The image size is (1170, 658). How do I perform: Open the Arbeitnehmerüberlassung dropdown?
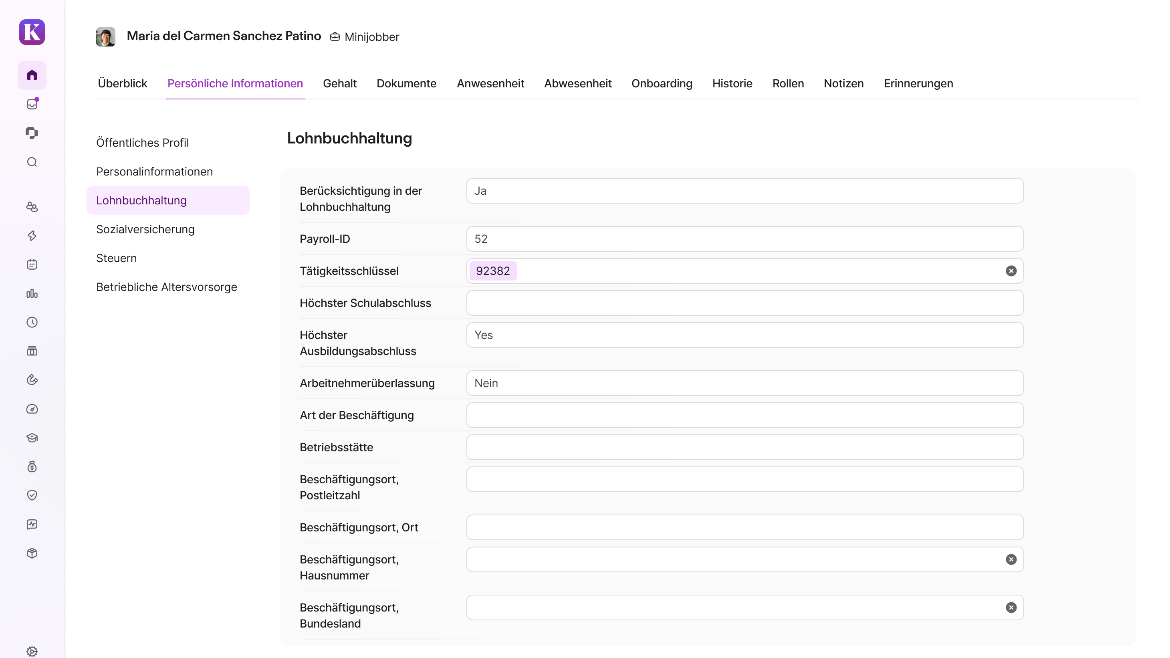pyautogui.click(x=745, y=383)
